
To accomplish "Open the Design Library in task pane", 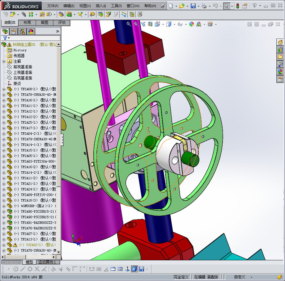I will tap(280, 49).
